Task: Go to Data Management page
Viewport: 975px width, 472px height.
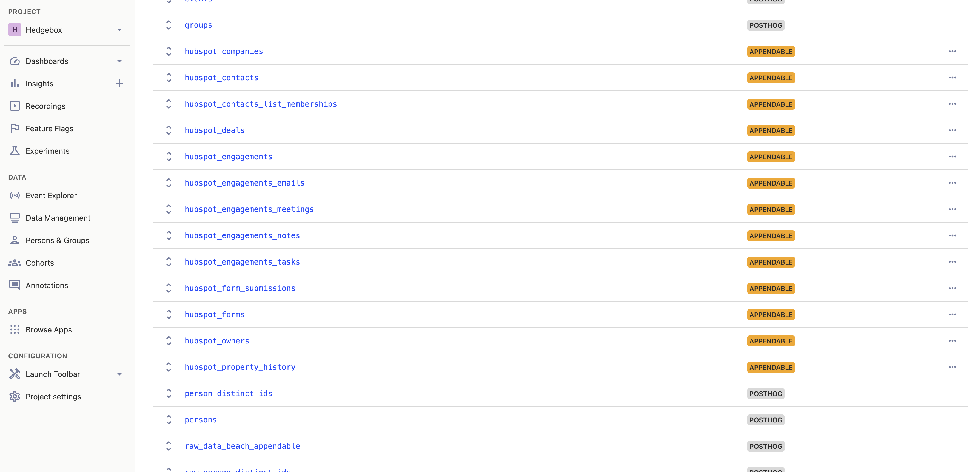Action: (x=58, y=218)
